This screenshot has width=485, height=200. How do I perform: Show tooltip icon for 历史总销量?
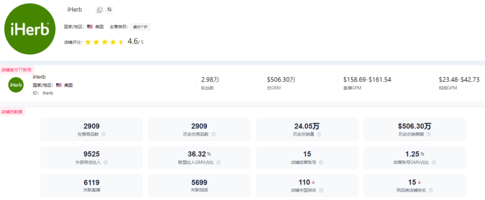coord(319,134)
